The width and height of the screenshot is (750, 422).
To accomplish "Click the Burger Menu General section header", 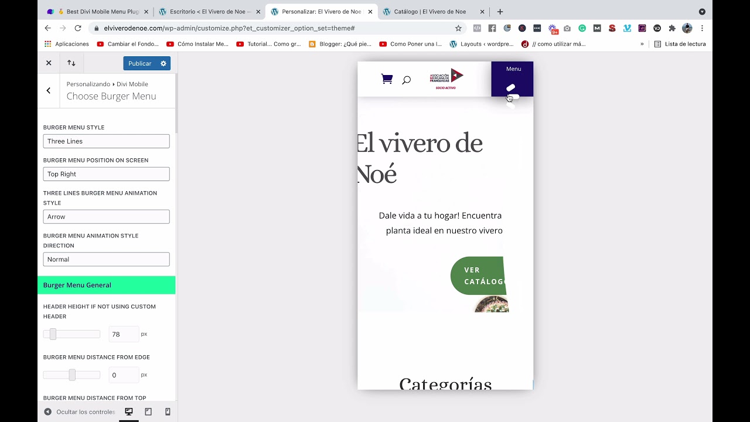I will 106,285.
